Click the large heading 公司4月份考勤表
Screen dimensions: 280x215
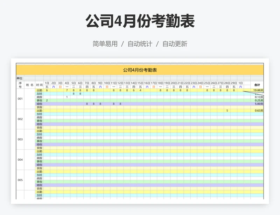tap(140, 21)
